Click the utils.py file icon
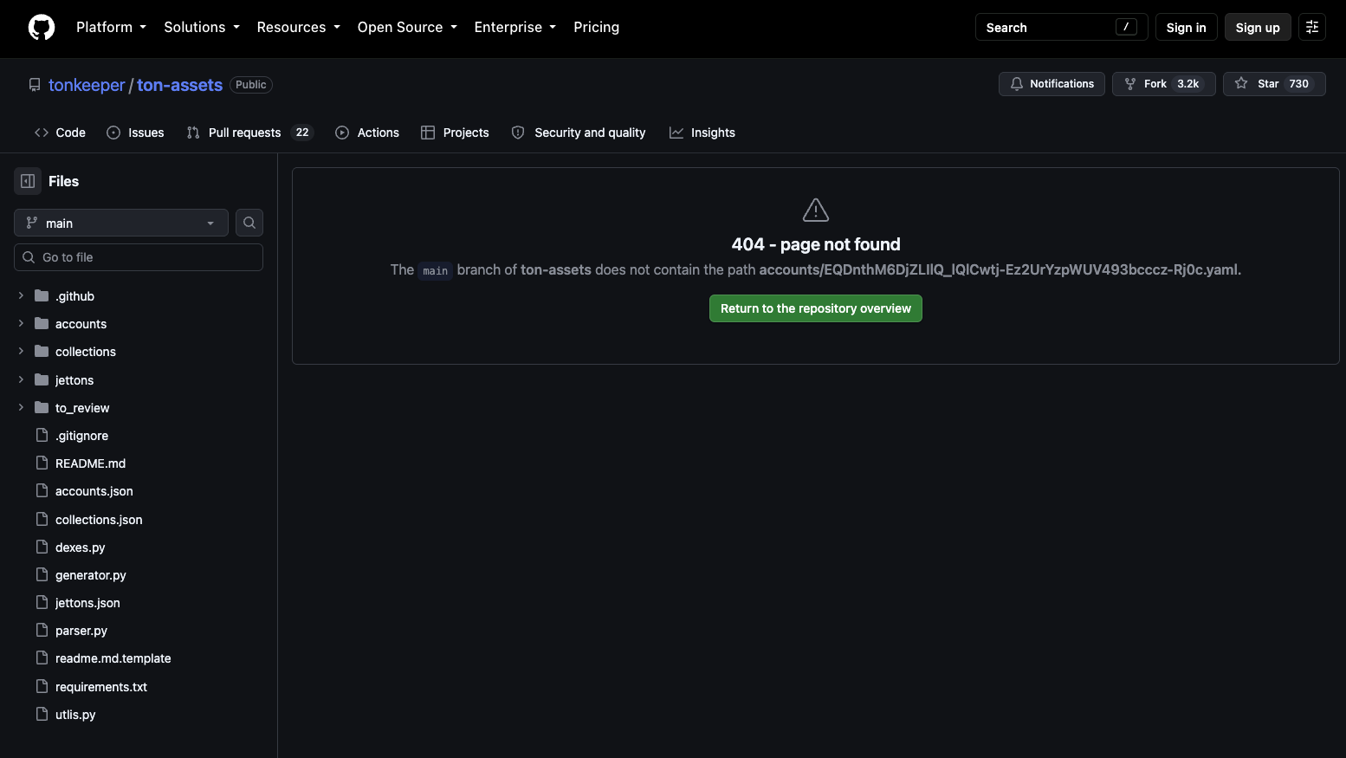Viewport: 1346px width, 758px height. tap(42, 714)
